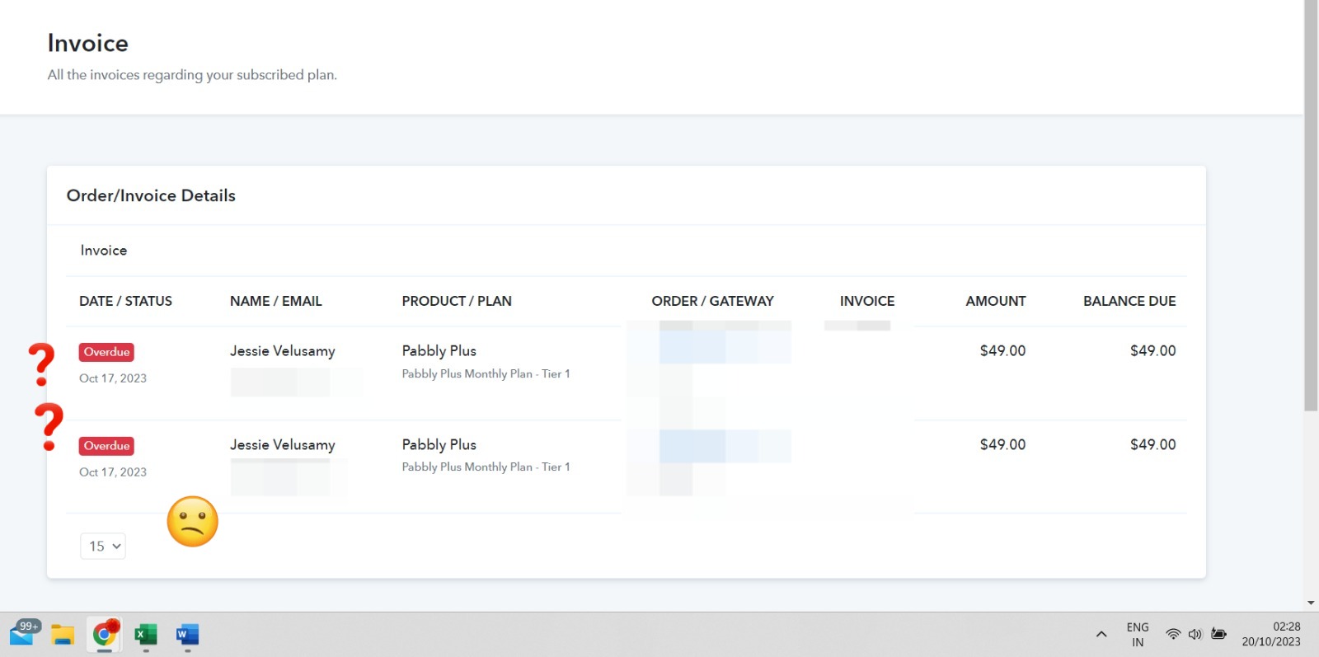1319x657 pixels.
Task: Click Pabbly Plus product in first row
Action: click(x=439, y=351)
